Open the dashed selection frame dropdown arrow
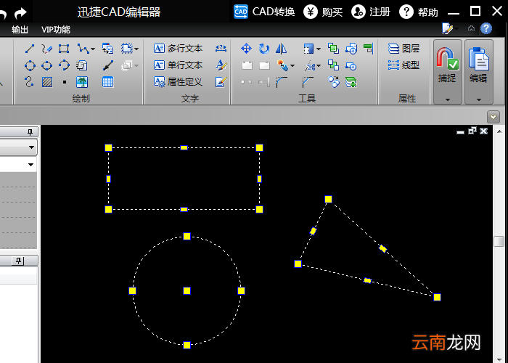Screen dimensions: 508x363 coord(136,49)
